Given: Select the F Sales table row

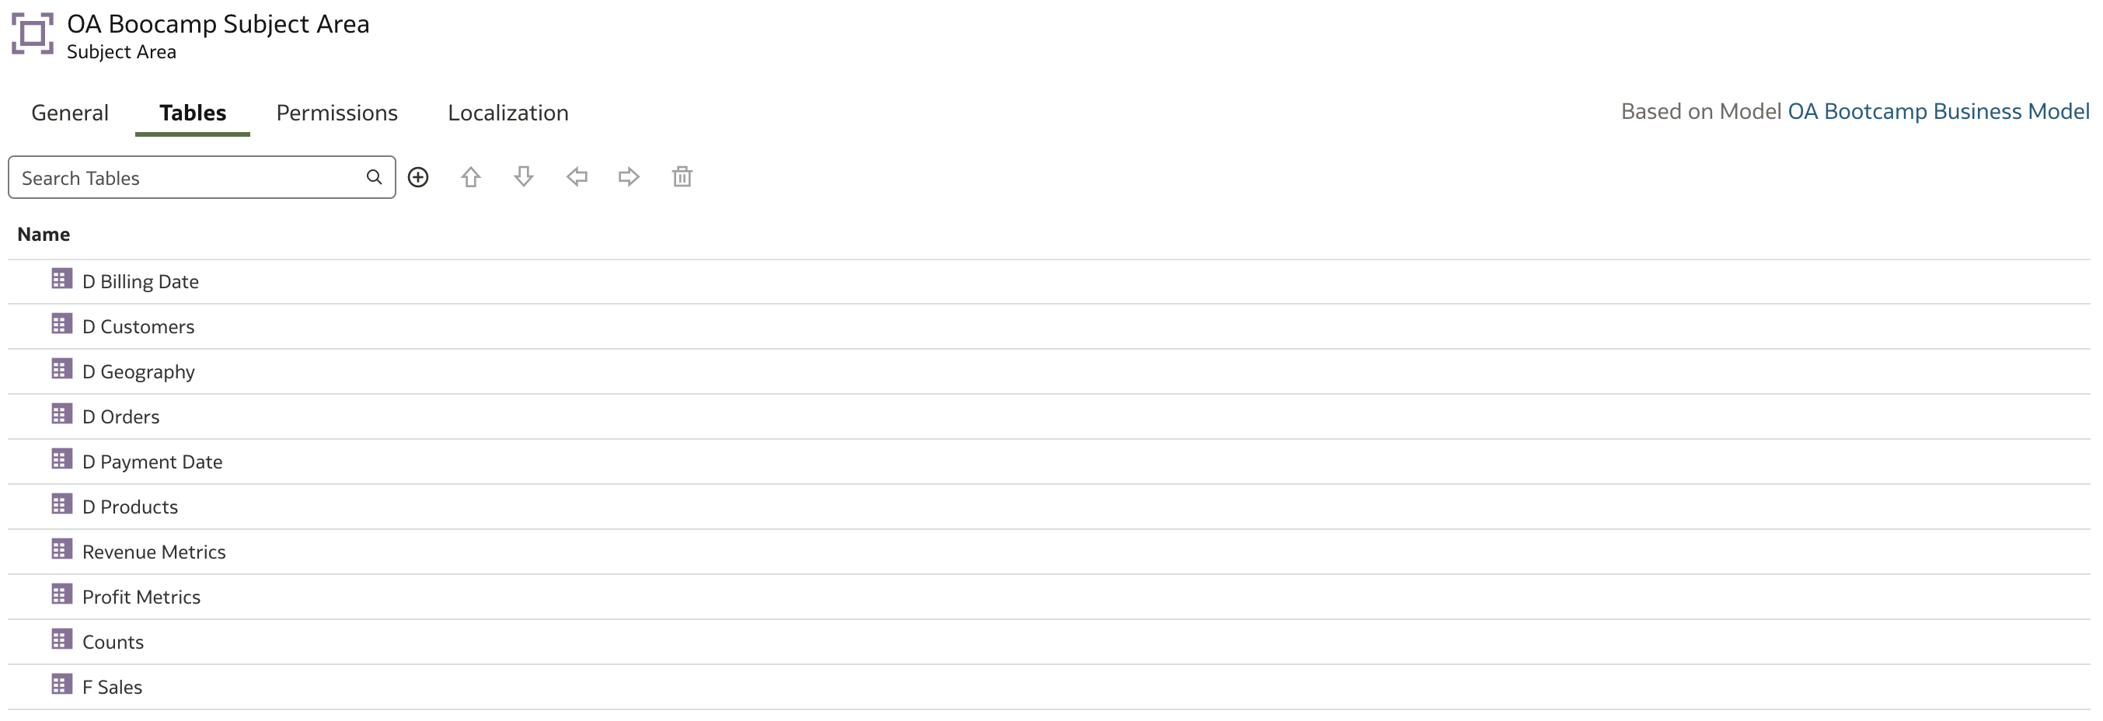Looking at the screenshot, I should 1049,687.
